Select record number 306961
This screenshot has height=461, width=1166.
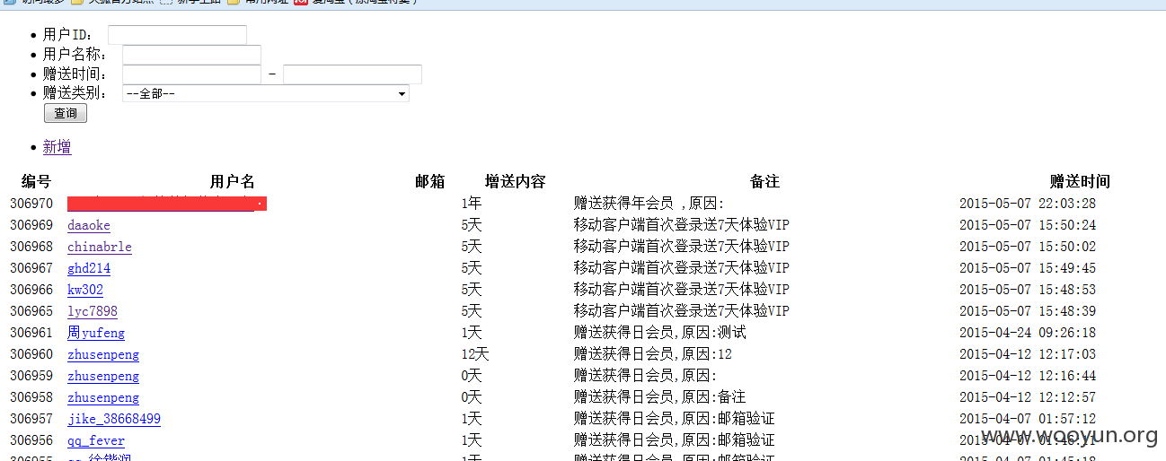coord(31,333)
